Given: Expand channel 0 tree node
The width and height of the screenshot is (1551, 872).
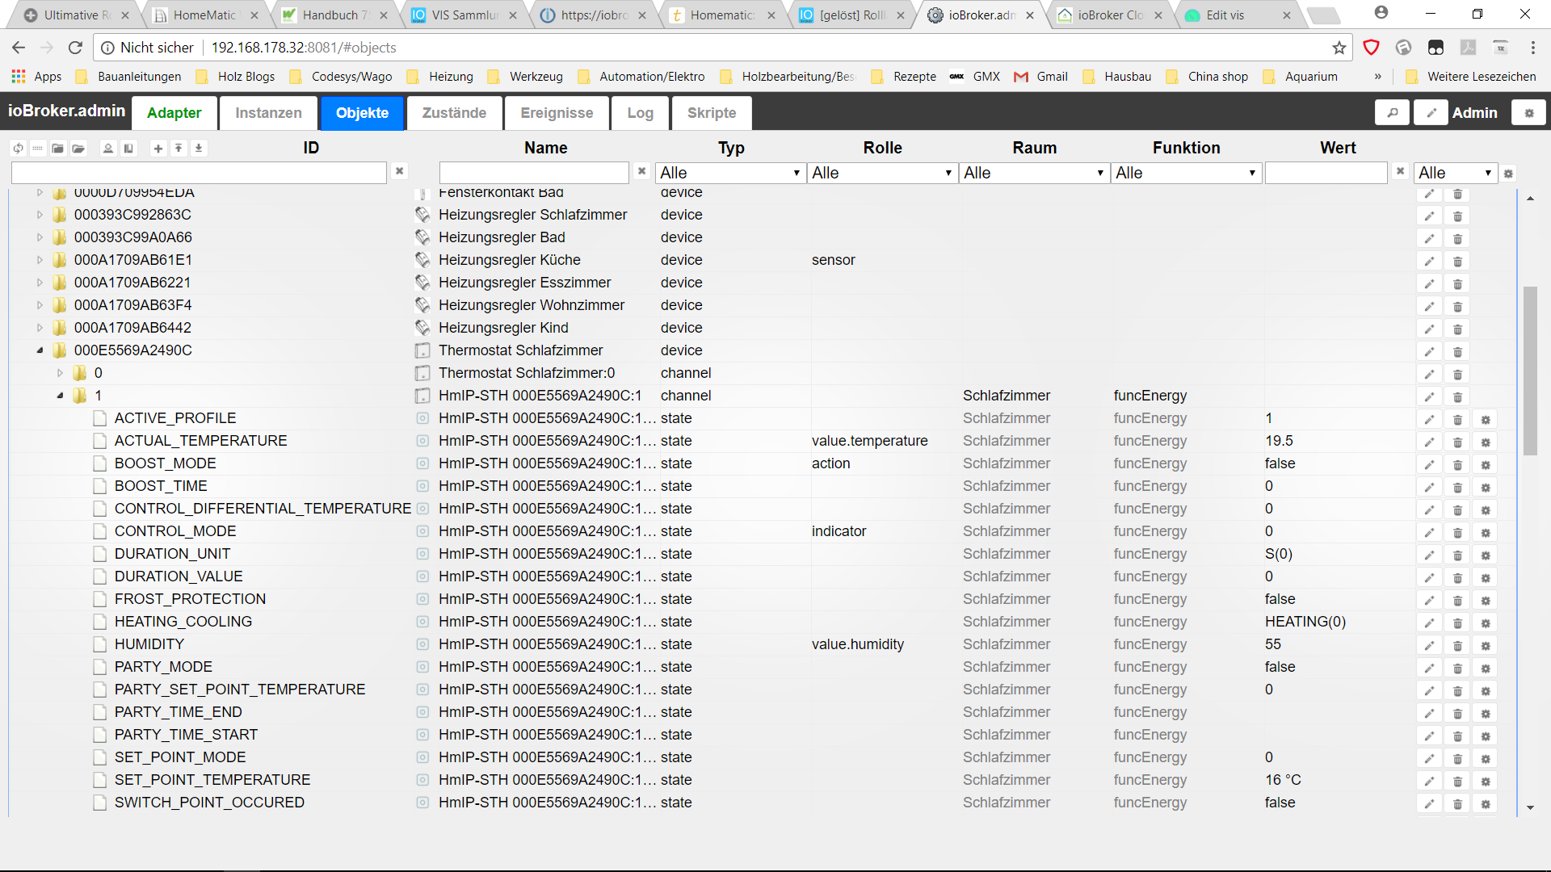Looking at the screenshot, I should click(60, 373).
